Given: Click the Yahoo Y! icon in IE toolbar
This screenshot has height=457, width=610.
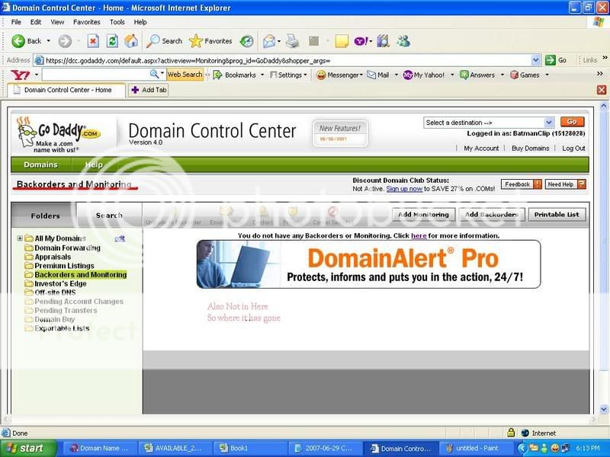Looking at the screenshot, I should pos(361,41).
